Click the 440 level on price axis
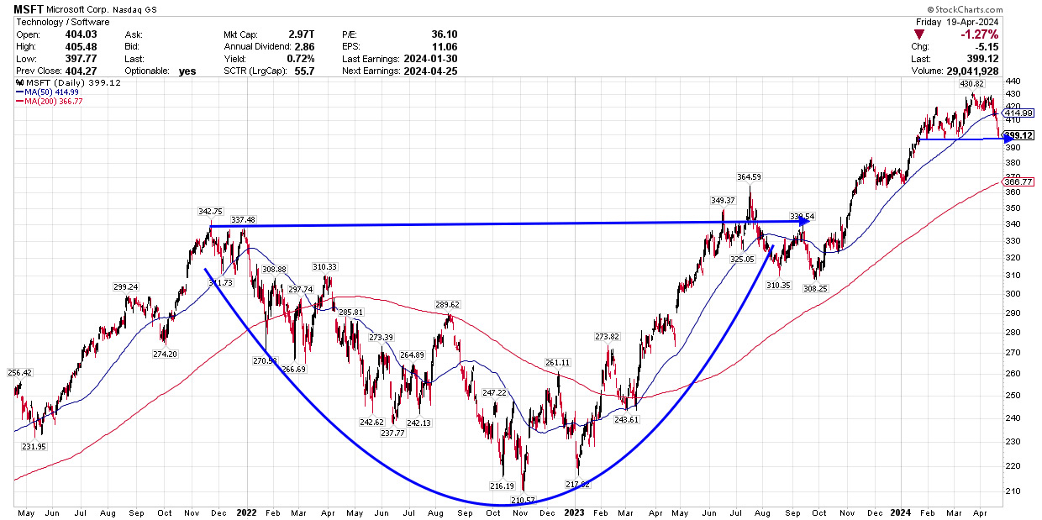 click(x=1012, y=81)
